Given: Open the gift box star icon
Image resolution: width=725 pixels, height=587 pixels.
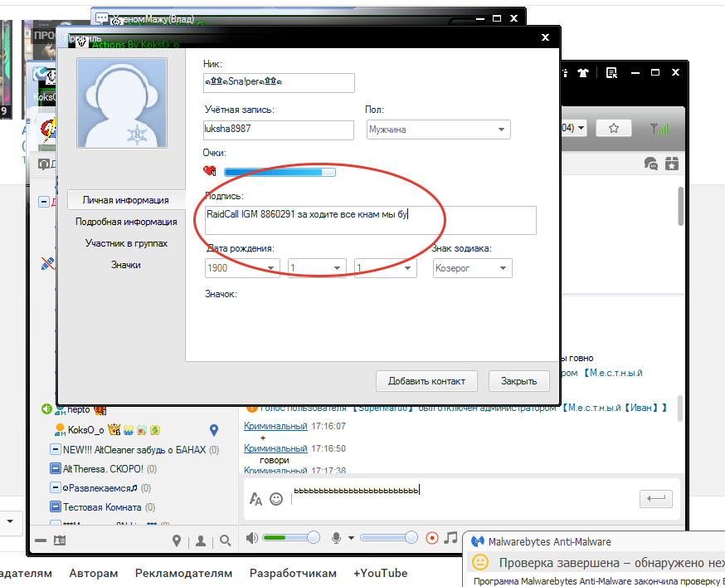Looking at the screenshot, I should click(672, 164).
